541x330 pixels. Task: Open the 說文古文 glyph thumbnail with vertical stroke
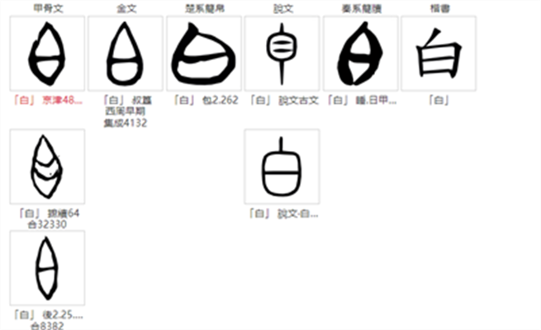(x=282, y=54)
